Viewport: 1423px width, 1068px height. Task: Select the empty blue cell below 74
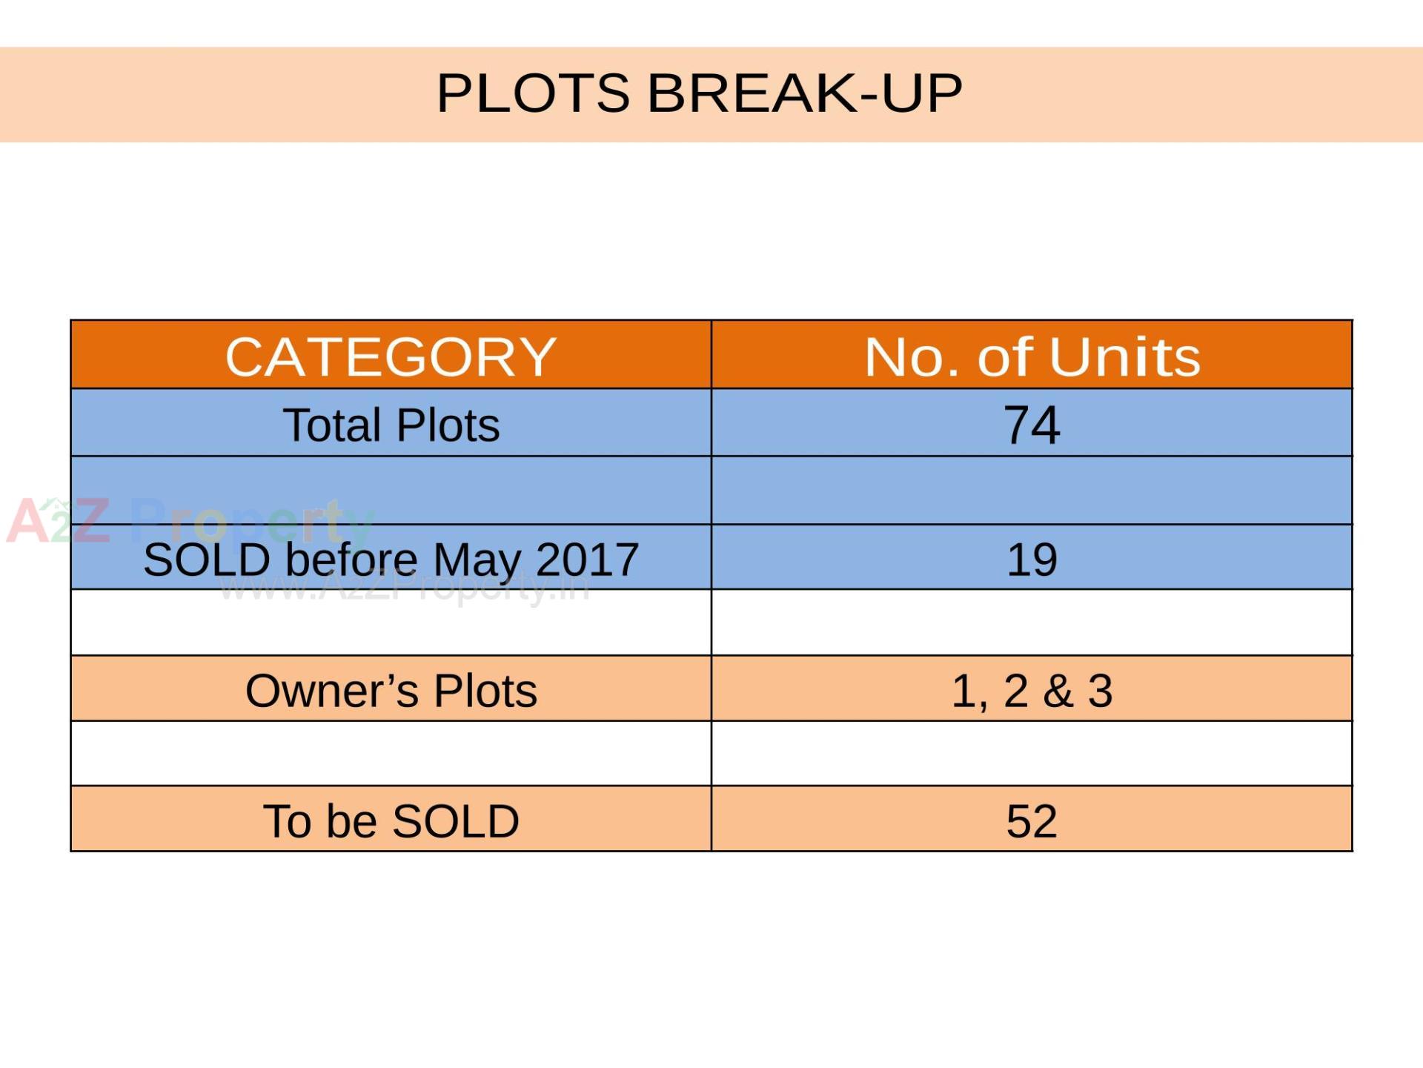tap(1032, 491)
